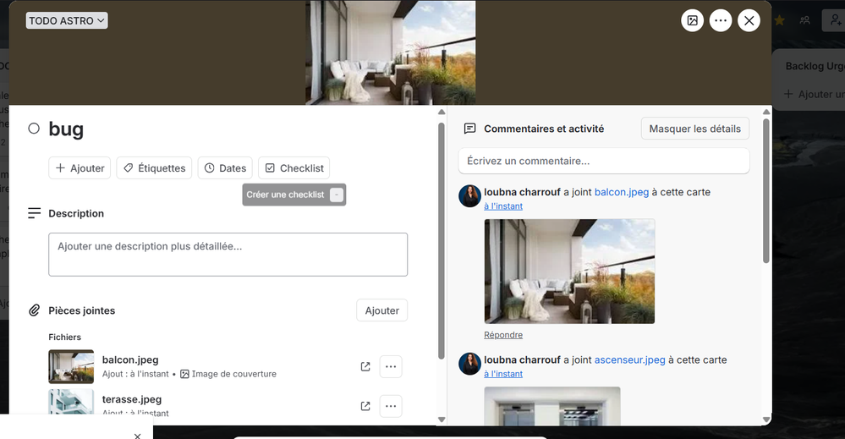Click the left panel scroll up arrow
The image size is (845, 439).
coord(442,112)
